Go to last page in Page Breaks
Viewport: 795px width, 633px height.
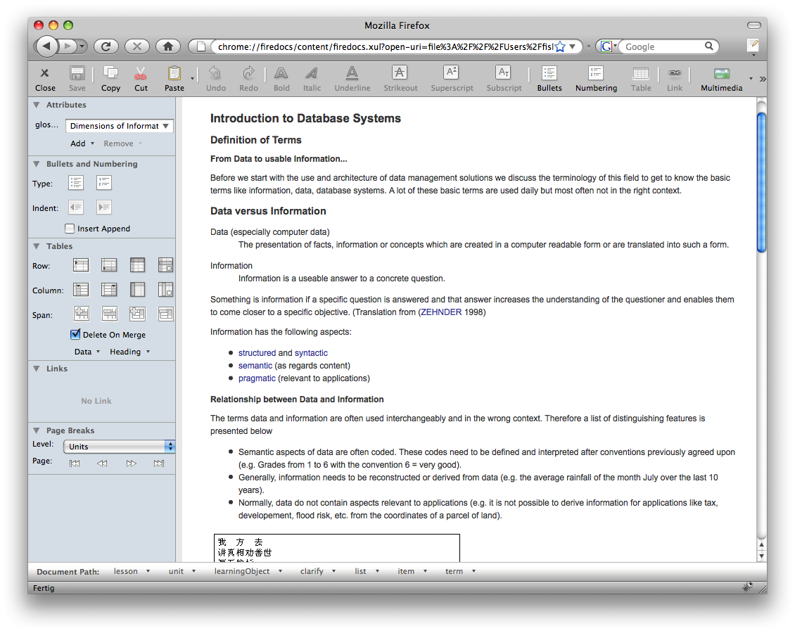159,463
